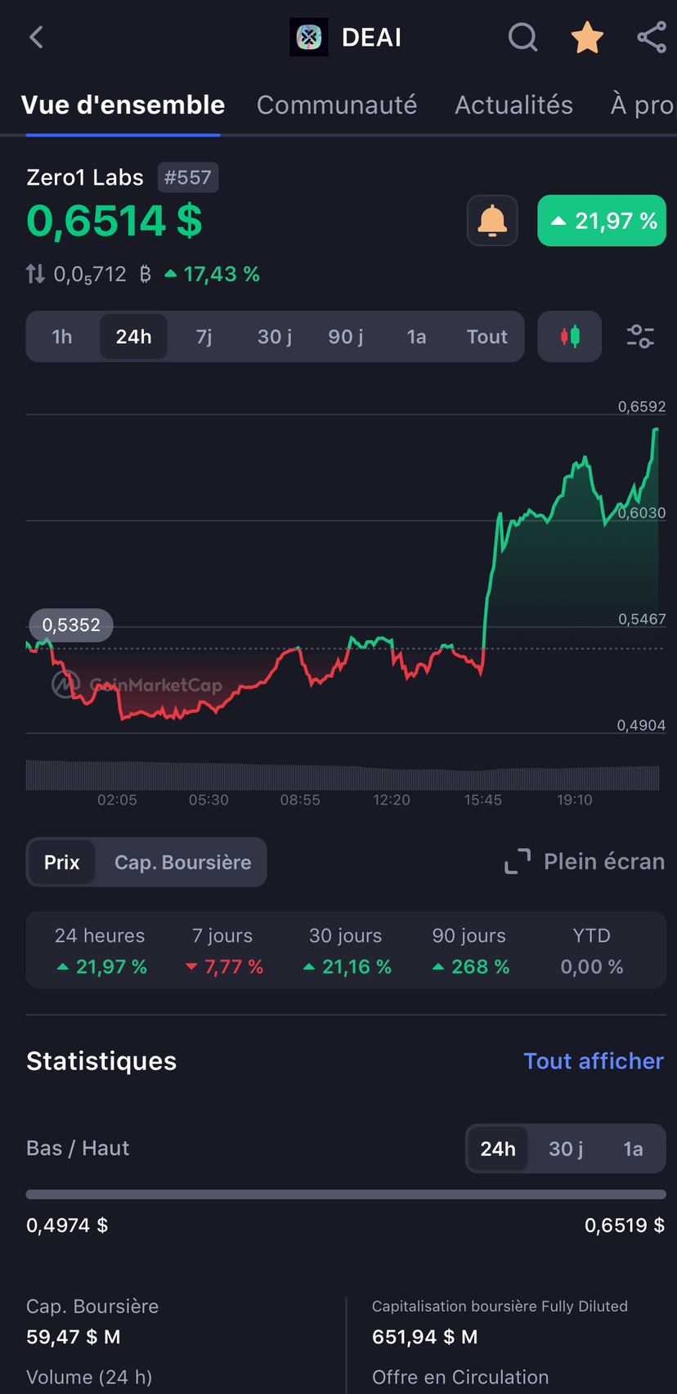Viewport: 677px width, 1394px height.
Task: Open the search magnifier icon
Action: pos(522,38)
